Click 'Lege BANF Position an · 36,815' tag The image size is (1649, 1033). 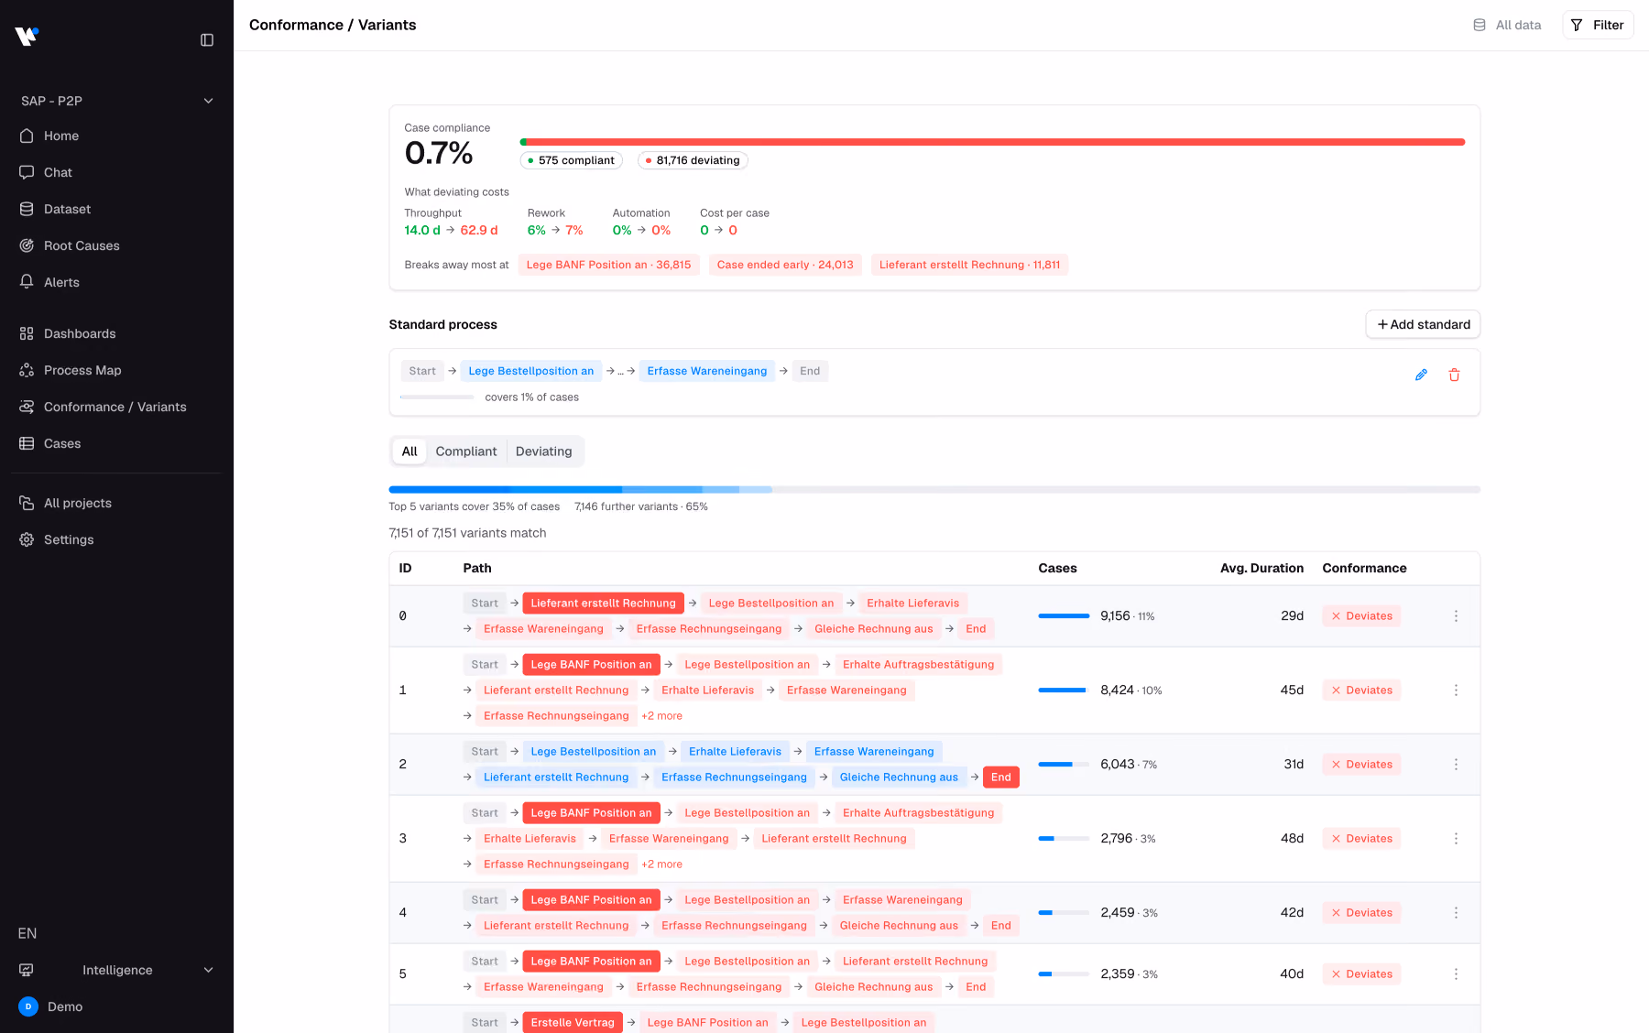[x=608, y=265]
